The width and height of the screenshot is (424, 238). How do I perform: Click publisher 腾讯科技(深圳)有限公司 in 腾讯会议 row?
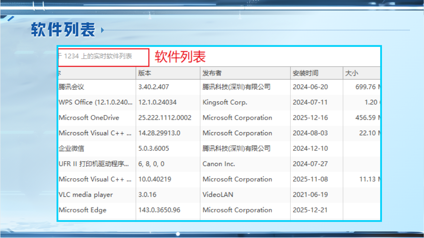(x=237, y=87)
